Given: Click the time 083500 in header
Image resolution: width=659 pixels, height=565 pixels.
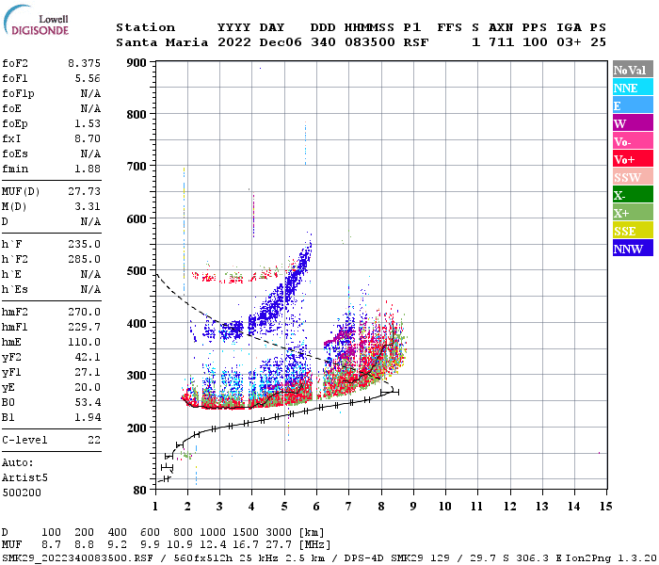Looking at the screenshot, I should click(x=369, y=42).
